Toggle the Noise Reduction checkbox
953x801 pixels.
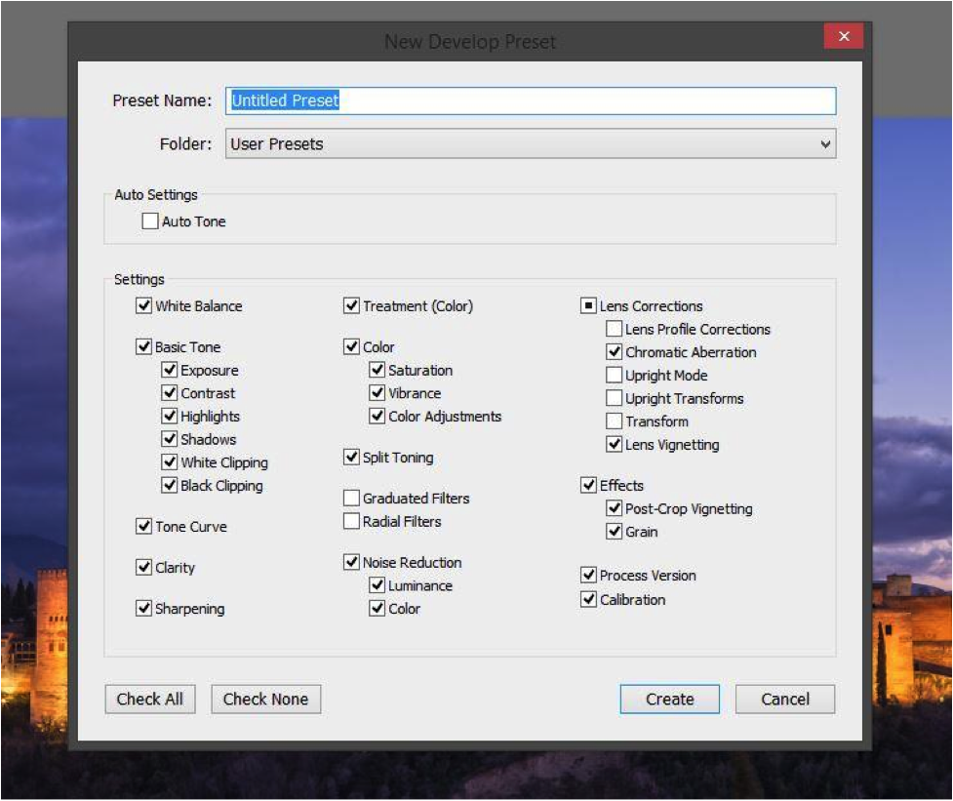click(x=352, y=562)
